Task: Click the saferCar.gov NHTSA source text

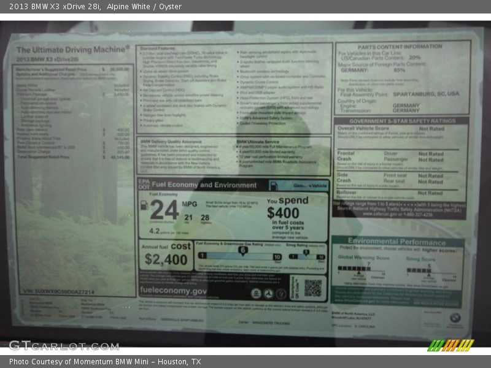Action: (399, 212)
